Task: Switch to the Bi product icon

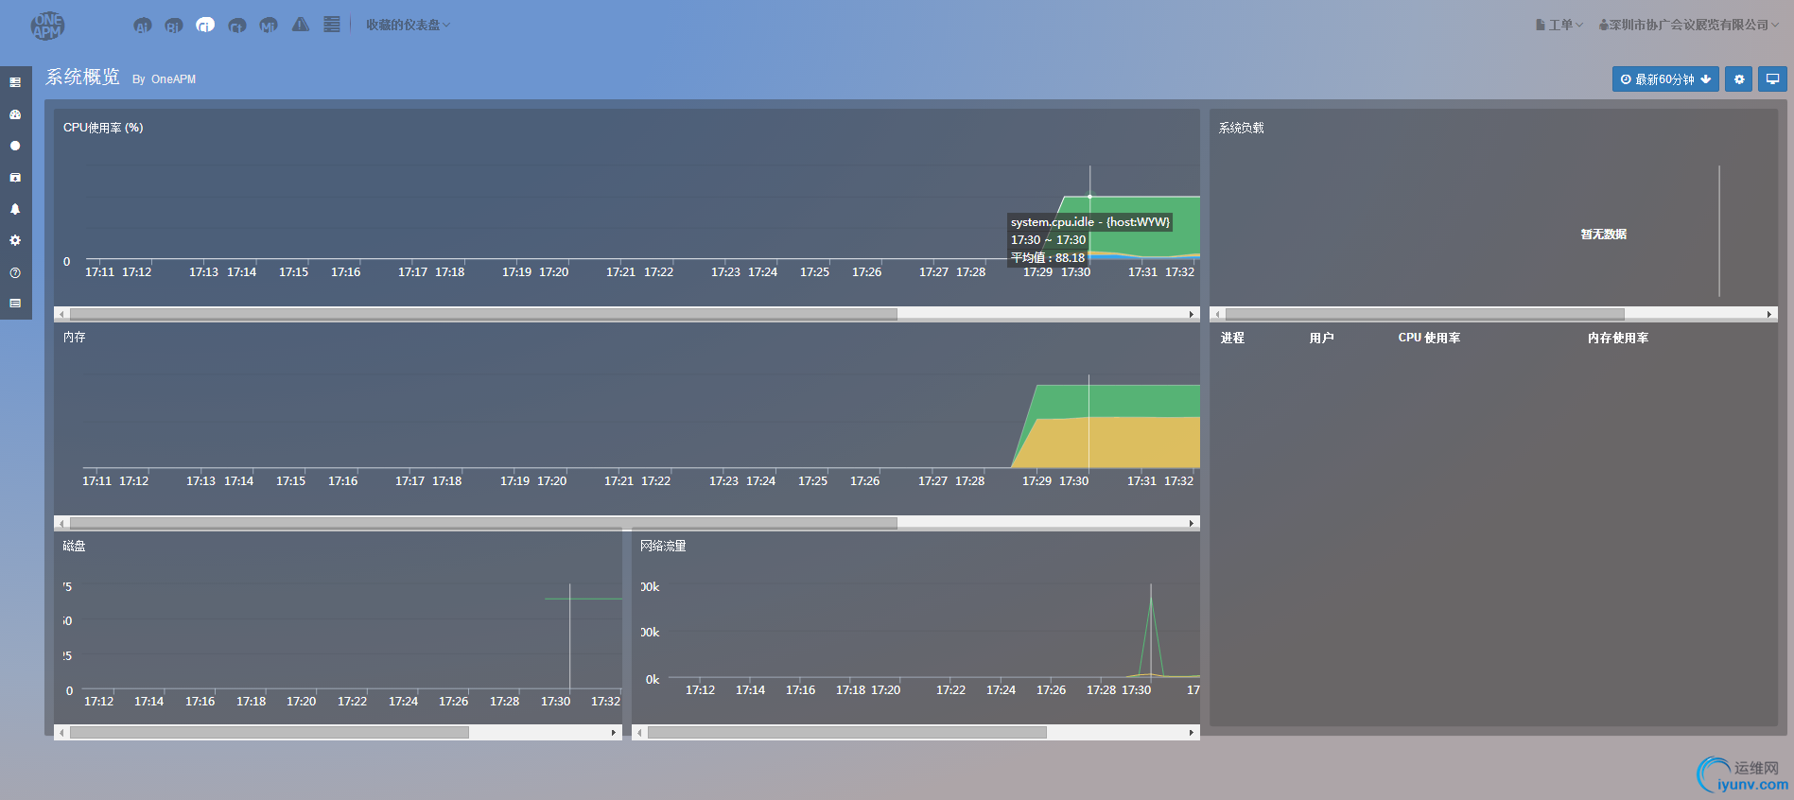Action: [x=174, y=26]
